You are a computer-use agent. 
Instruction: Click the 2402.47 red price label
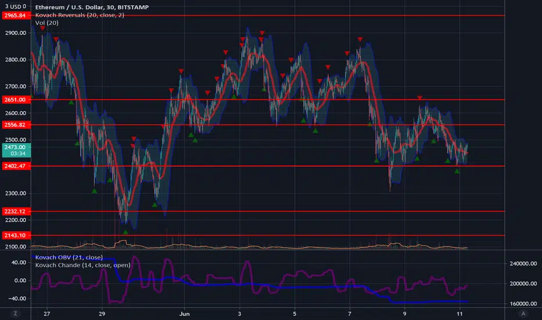[16, 166]
